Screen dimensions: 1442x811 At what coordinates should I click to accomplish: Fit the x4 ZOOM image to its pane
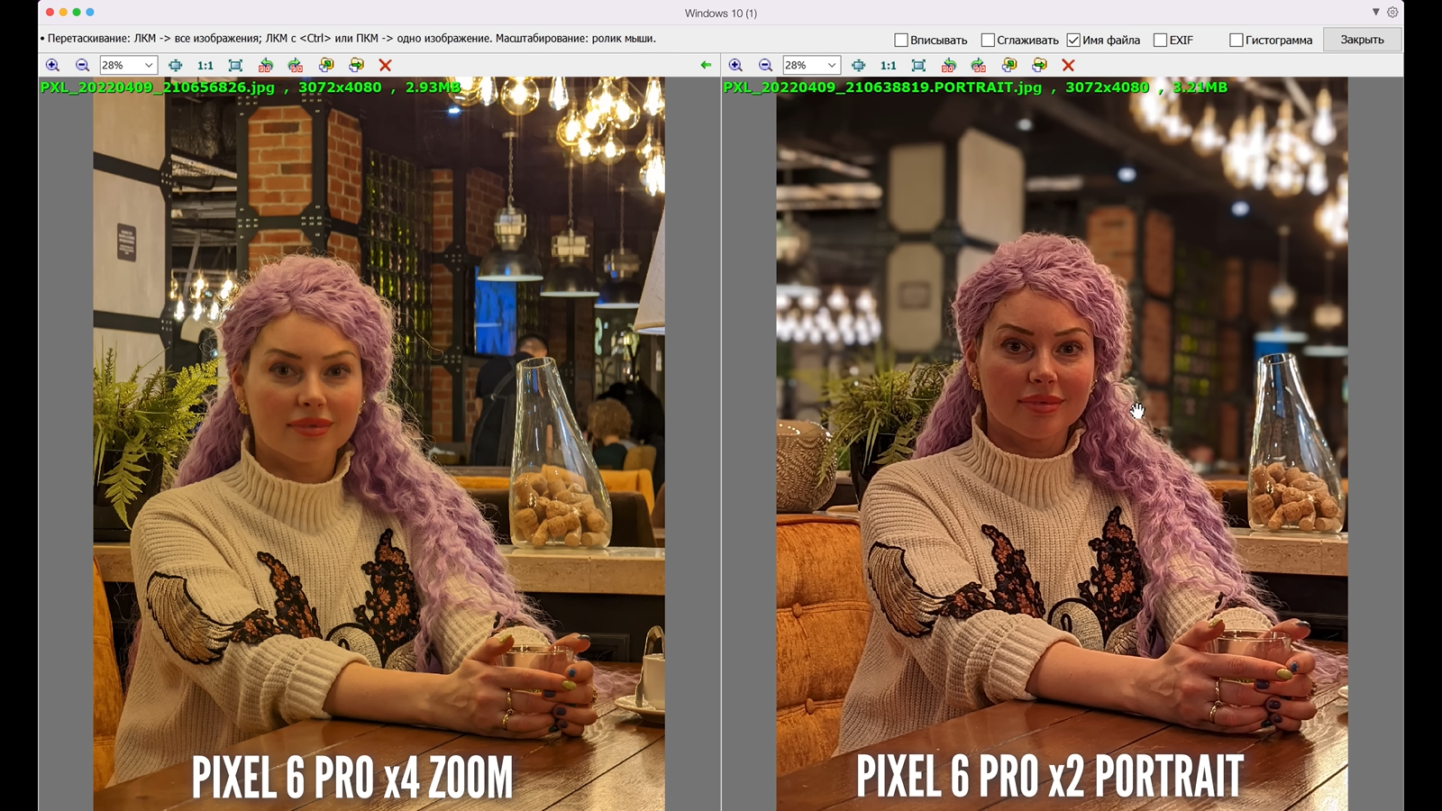(x=235, y=65)
